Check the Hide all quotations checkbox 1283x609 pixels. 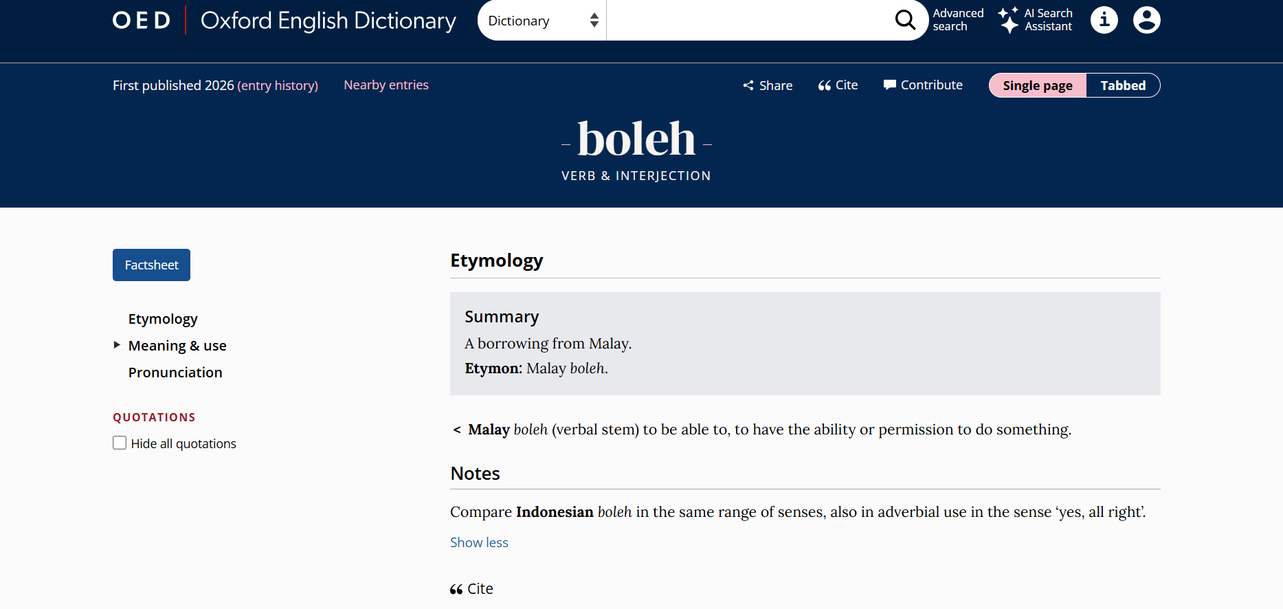pyautogui.click(x=120, y=443)
